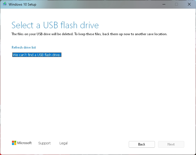The width and height of the screenshot is (196, 155).
Task: Open the Legal link
Action: 63,143
